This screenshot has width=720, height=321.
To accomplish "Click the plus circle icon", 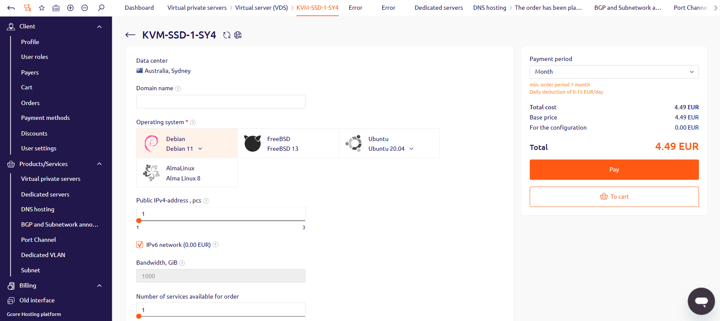I will [x=70, y=8].
